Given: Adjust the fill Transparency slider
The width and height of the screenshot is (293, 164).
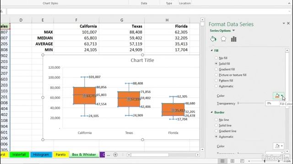Looking at the screenshot, I should pyautogui.click(x=238, y=103).
